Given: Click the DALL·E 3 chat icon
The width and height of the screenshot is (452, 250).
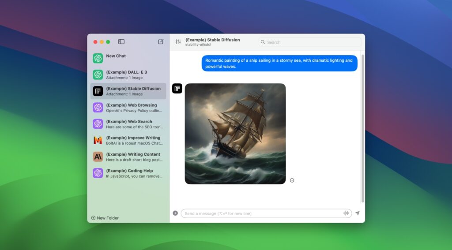Looking at the screenshot, I should [x=98, y=75].
